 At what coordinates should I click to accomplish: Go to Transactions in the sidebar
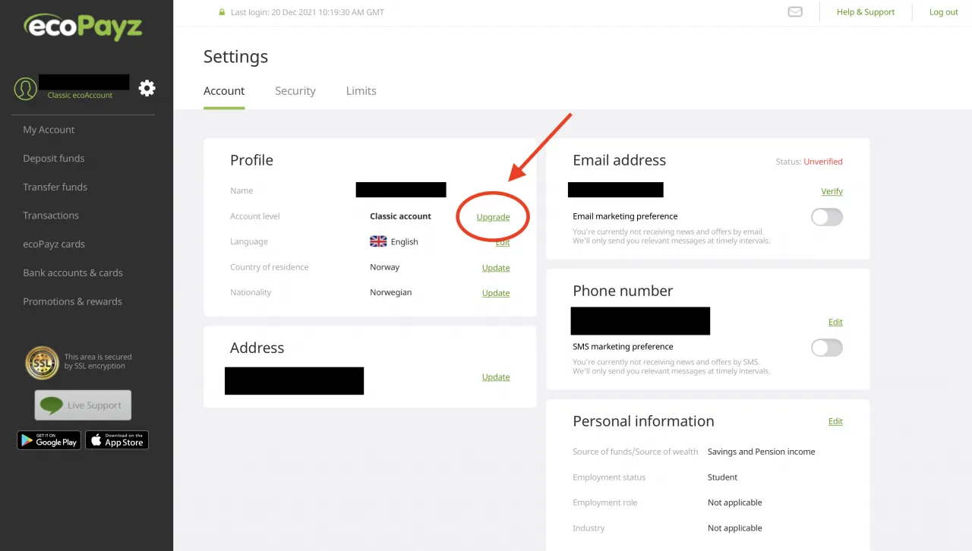coord(51,216)
